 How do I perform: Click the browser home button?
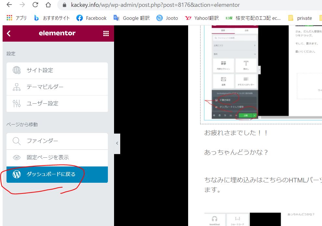coord(48,5)
